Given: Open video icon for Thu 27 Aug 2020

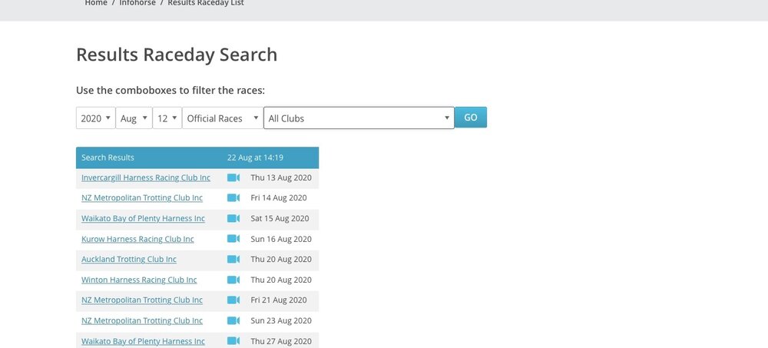Looking at the screenshot, I should click(233, 341).
